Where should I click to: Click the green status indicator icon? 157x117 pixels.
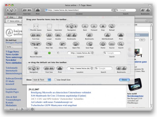(x=49, y=53)
